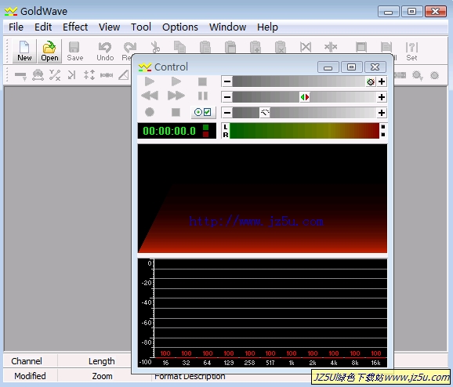
Task: Click the Y/X expression evaluator effect icon
Action: point(55,75)
